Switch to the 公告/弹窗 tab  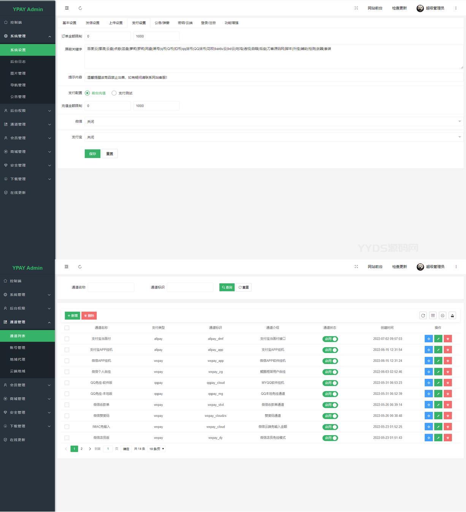162,23
